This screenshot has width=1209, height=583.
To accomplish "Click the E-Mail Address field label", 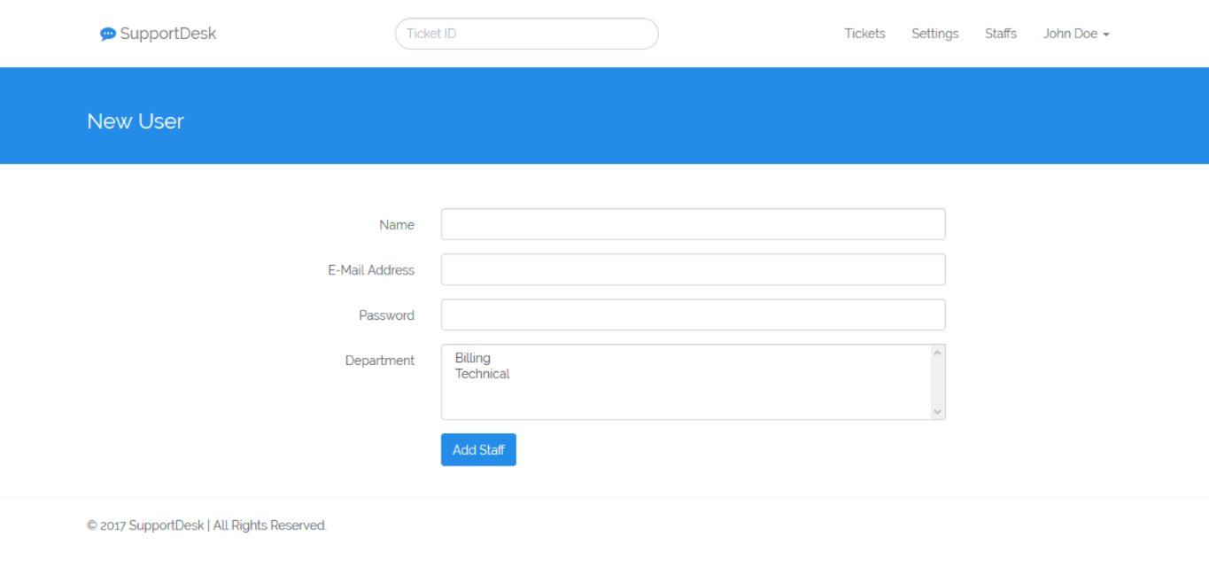I will point(371,270).
